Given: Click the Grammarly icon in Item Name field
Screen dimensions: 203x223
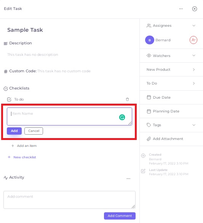Looking at the screenshot, I should pyautogui.click(x=122, y=117).
